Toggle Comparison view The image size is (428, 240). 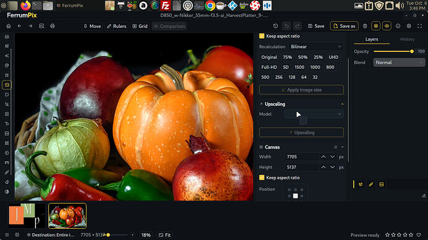[x=169, y=26]
